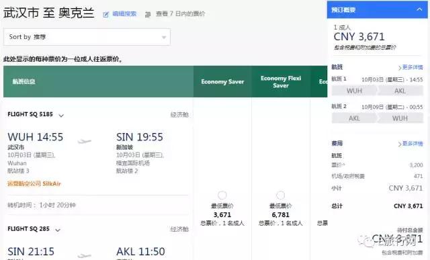Click the transfer time 1小时 20分钟 text
The height and width of the screenshot is (260, 430).
pyautogui.click(x=57, y=205)
